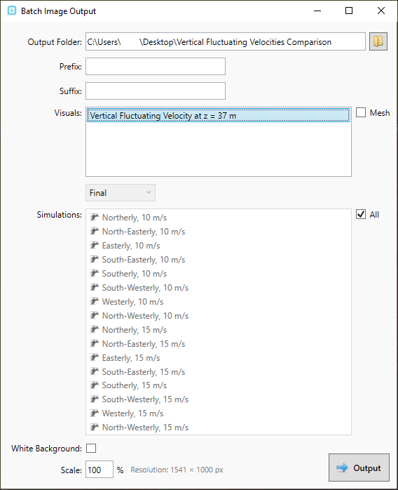Click the Easterly, 10 m/s simulation icon

(95, 245)
